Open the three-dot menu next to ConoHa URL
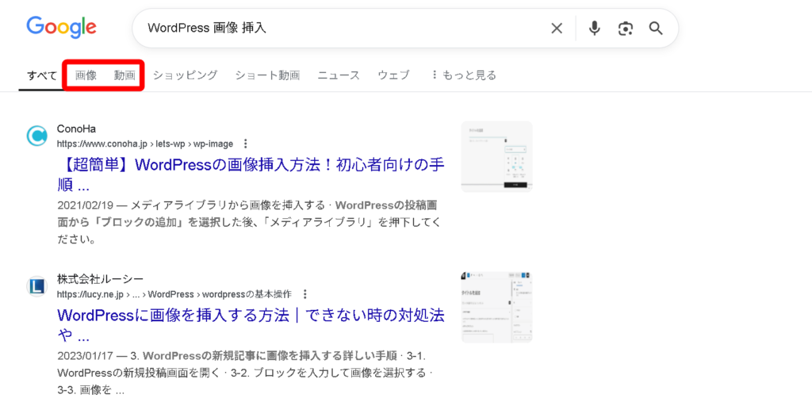Viewport: 812px width, 402px height. tap(246, 144)
